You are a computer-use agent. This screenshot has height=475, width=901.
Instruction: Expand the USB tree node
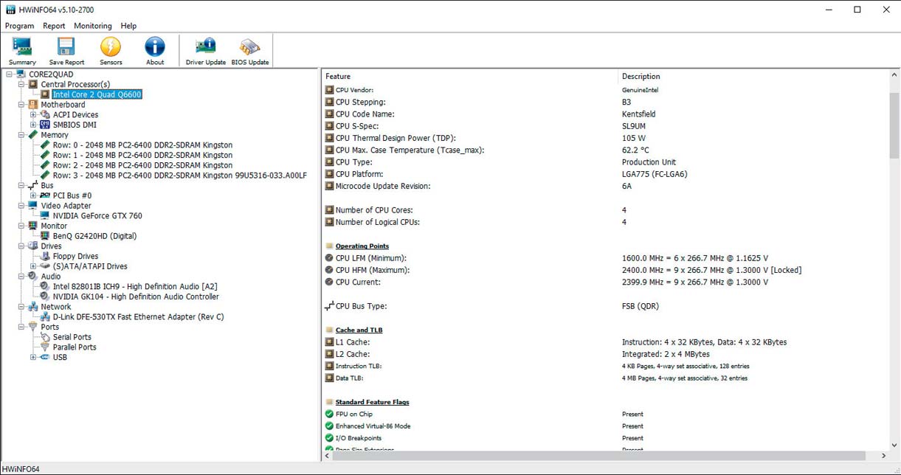(x=33, y=357)
